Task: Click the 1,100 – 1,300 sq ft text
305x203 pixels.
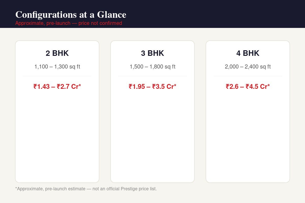Action: click(x=57, y=67)
